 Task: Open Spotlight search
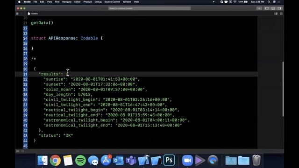coord(269,2)
